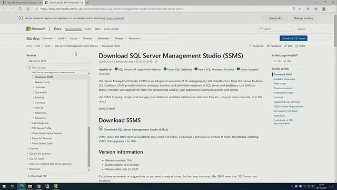Open new browser tab with plus
This screenshot has width=337, height=190.
pos(88,3)
